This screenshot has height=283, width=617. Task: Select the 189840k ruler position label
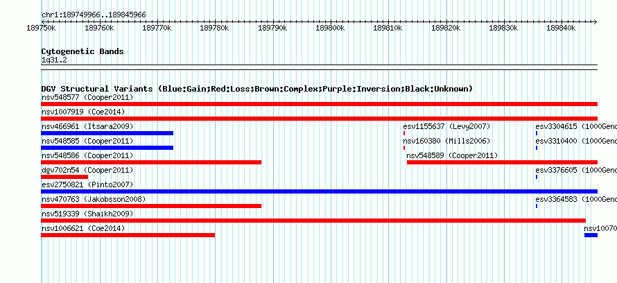pyautogui.click(x=561, y=28)
